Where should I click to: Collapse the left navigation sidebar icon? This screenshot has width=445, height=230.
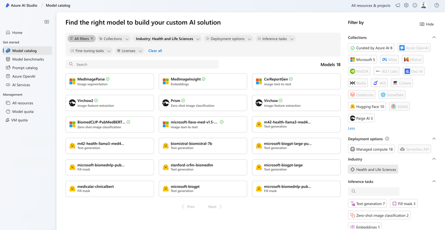click(x=47, y=22)
